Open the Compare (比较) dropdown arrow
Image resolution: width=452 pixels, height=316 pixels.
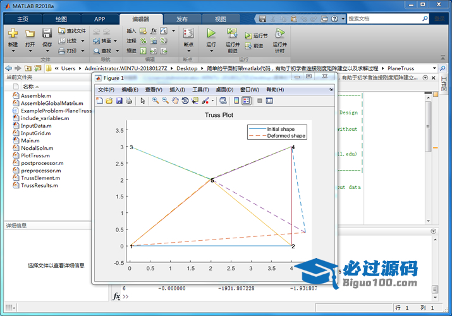pos(83,41)
